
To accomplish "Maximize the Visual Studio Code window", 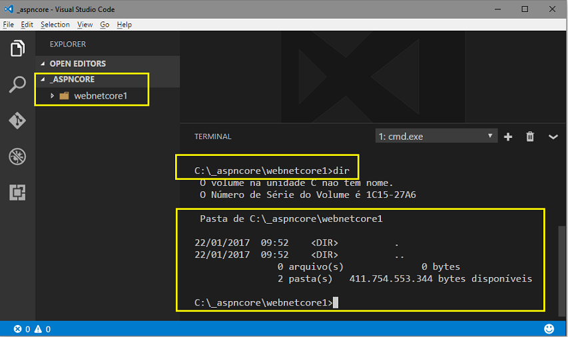I will point(525,9).
